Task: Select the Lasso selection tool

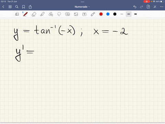Action: pyautogui.click(x=59, y=14)
